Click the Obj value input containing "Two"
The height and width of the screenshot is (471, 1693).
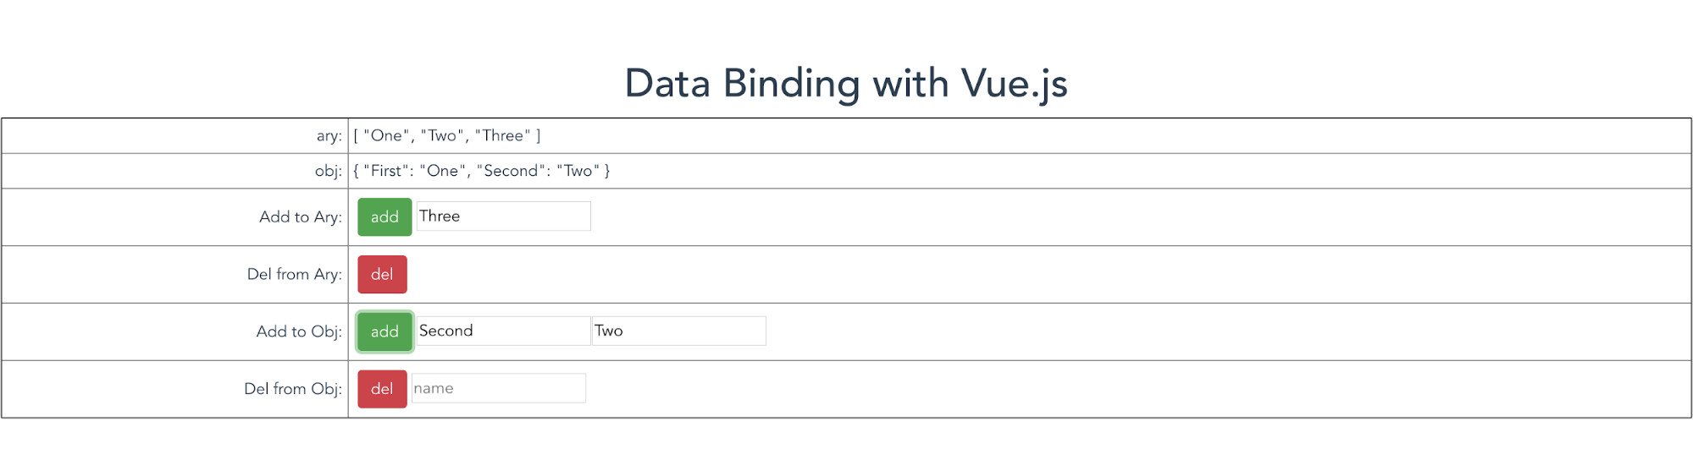click(678, 331)
